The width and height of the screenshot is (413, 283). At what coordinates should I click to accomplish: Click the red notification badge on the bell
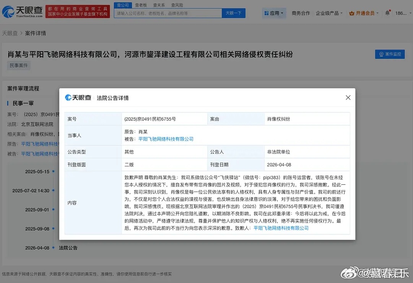390,10
